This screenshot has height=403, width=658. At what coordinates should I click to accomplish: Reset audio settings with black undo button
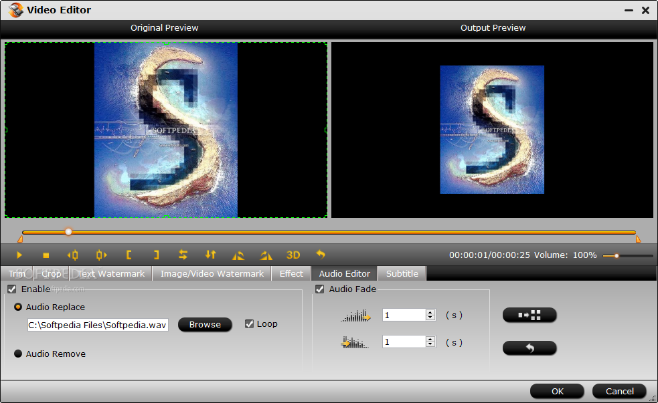529,348
